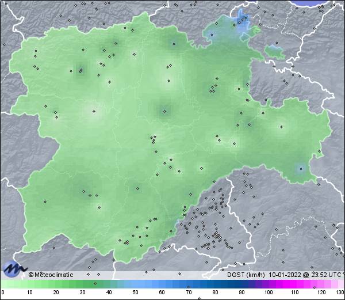Click the 0 value on the wind scale

click(3, 293)
